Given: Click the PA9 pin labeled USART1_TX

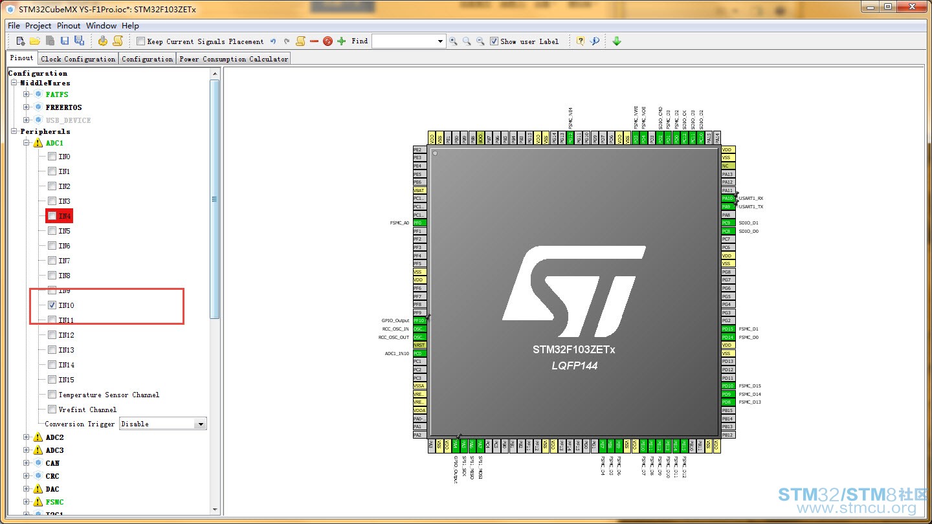Looking at the screenshot, I should [x=728, y=206].
